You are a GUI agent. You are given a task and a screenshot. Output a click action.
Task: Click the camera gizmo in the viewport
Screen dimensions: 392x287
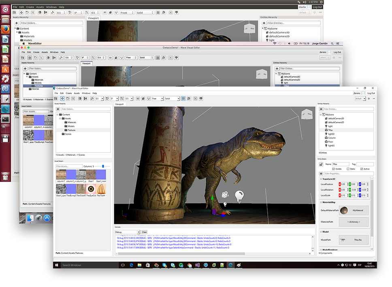point(225,194)
